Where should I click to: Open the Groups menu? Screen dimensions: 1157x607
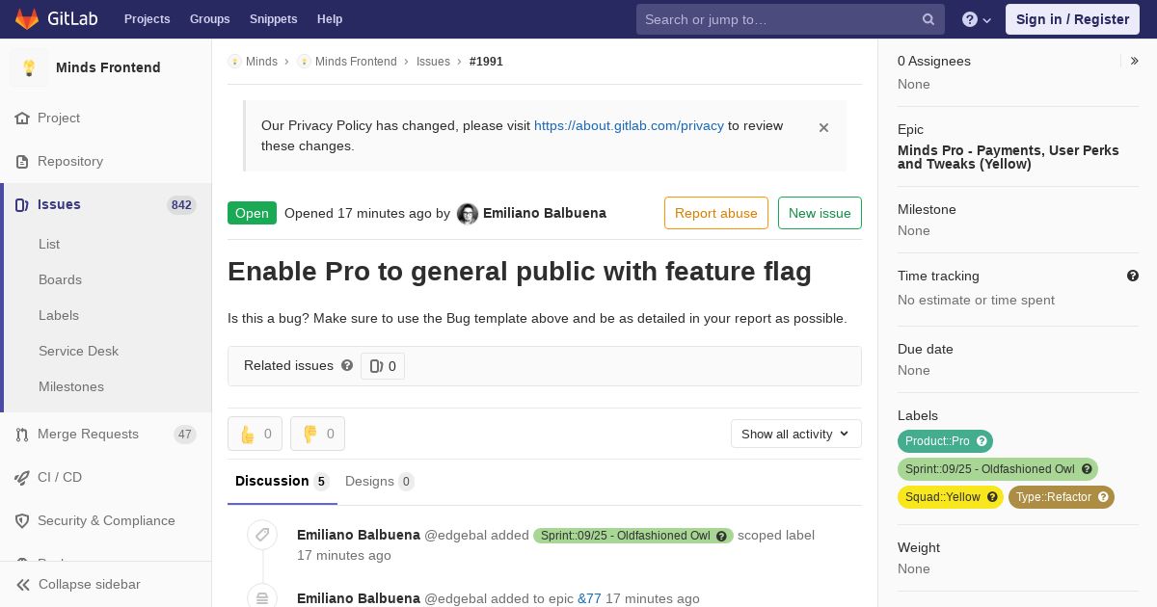209,19
